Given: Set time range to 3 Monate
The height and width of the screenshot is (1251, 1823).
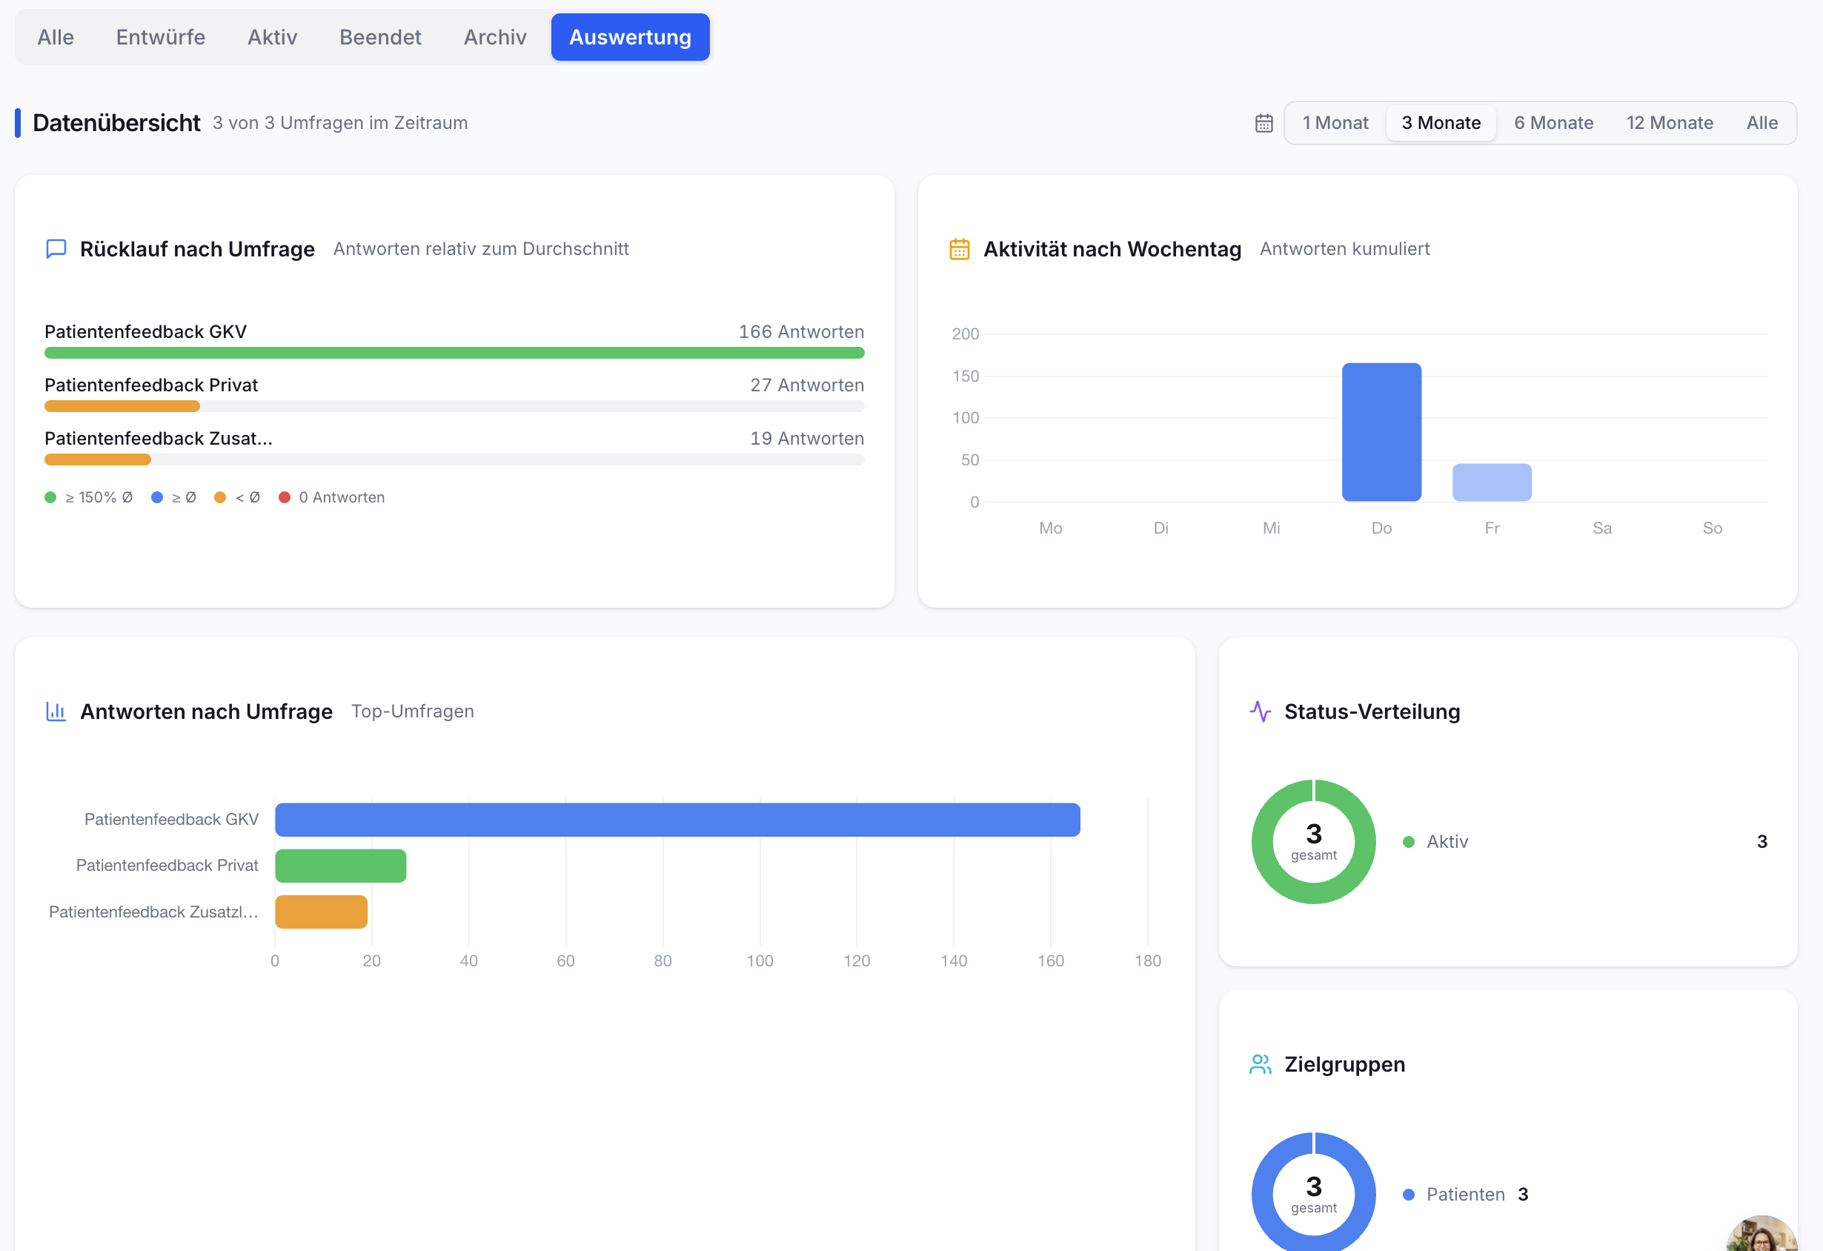Looking at the screenshot, I should pyautogui.click(x=1441, y=123).
